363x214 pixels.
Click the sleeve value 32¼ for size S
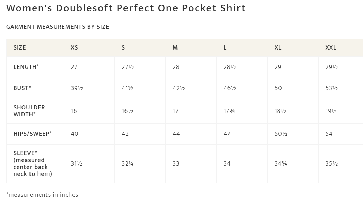tap(128, 163)
